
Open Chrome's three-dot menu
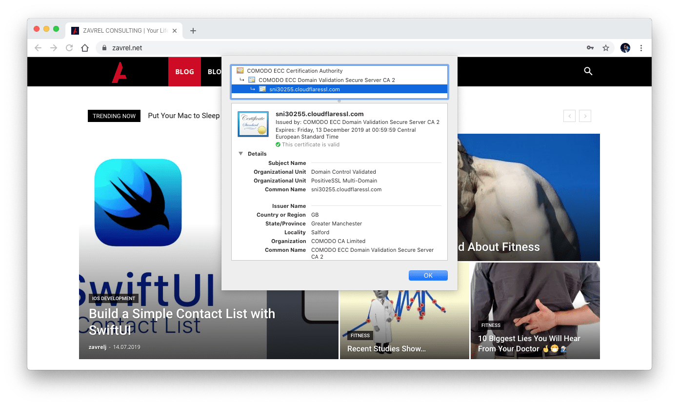coord(641,48)
